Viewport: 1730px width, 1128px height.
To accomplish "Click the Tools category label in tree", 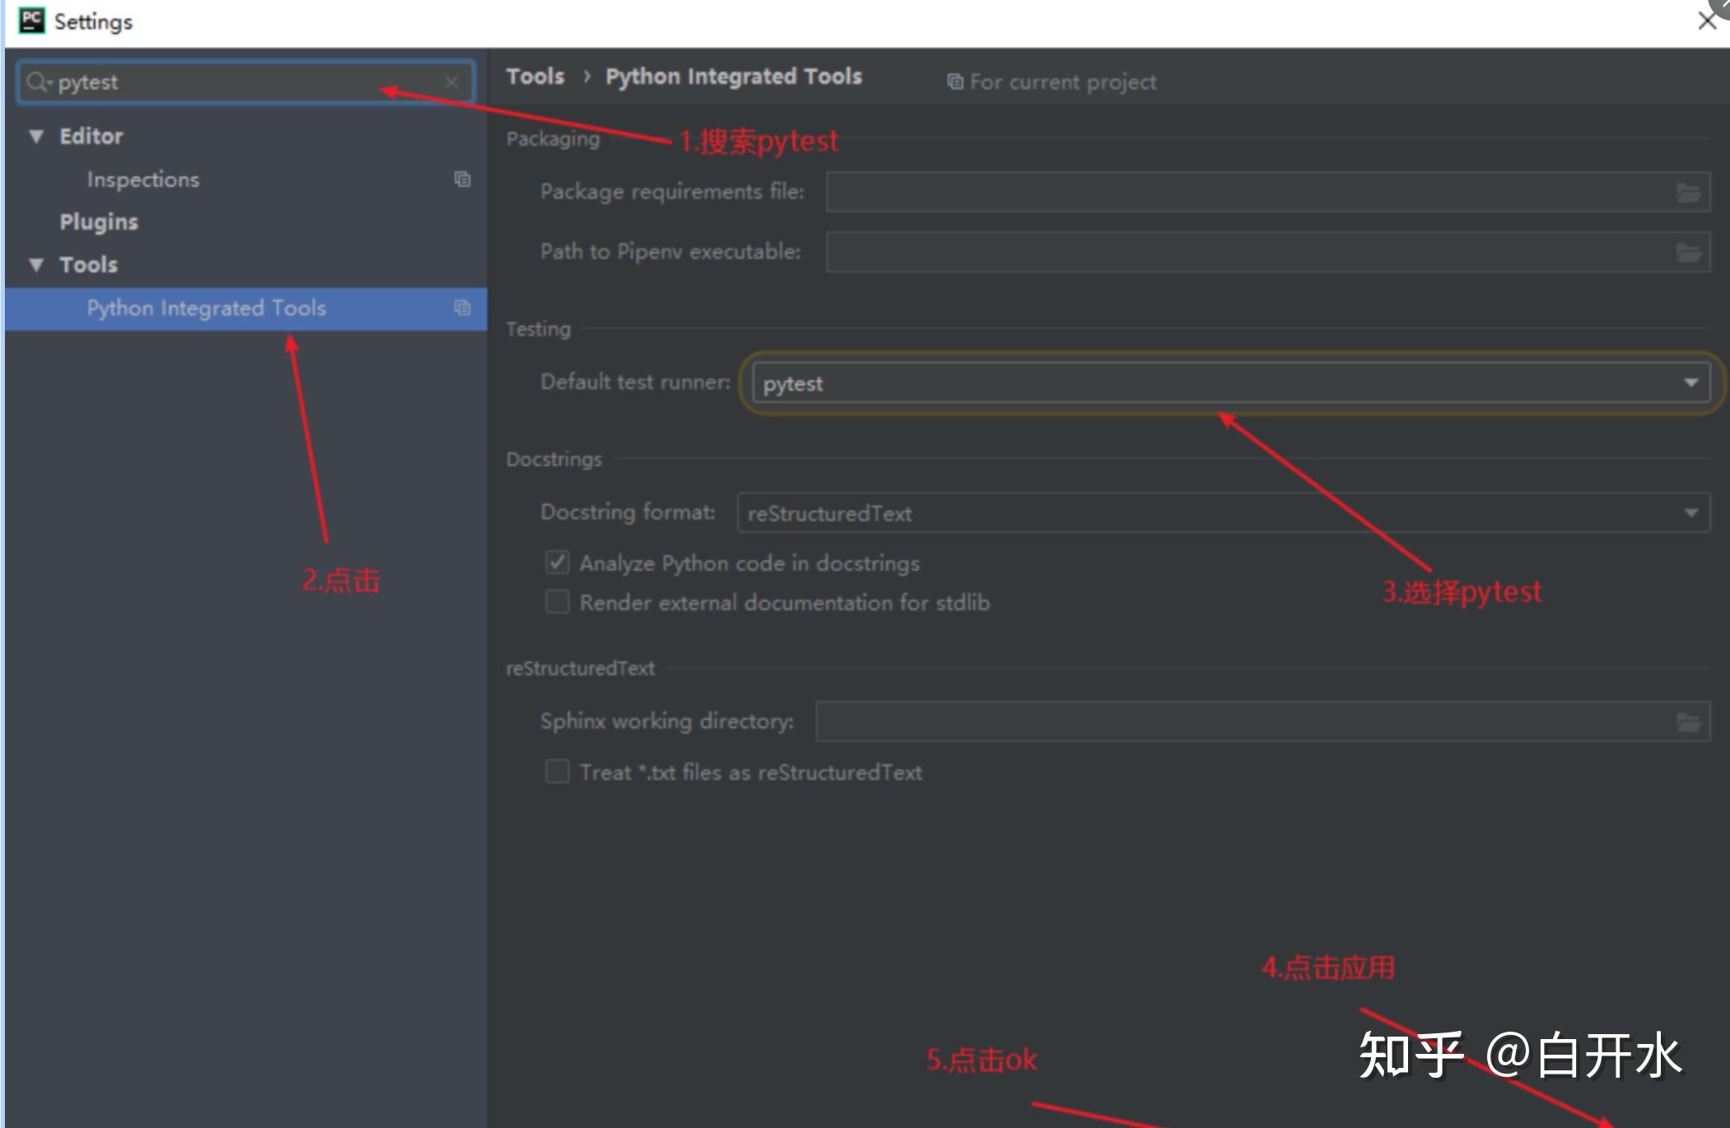I will [x=89, y=265].
